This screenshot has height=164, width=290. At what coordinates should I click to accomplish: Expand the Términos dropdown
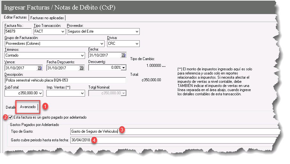pyautogui.click(x=82, y=56)
